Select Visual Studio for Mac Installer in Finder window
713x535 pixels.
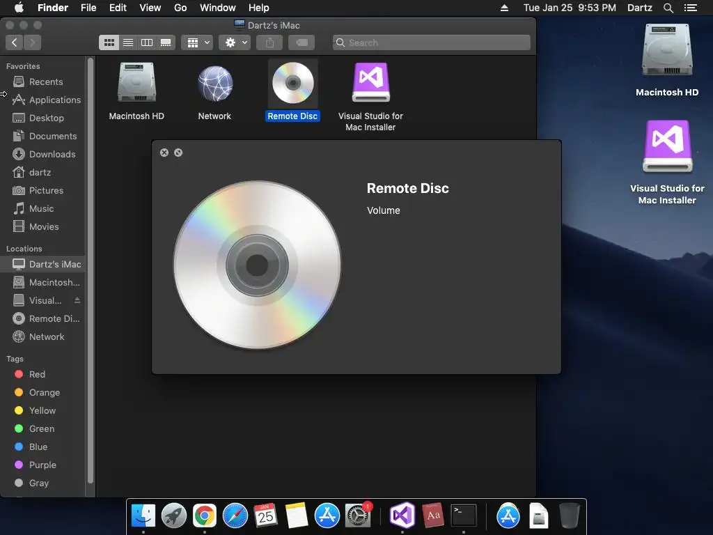(371, 82)
